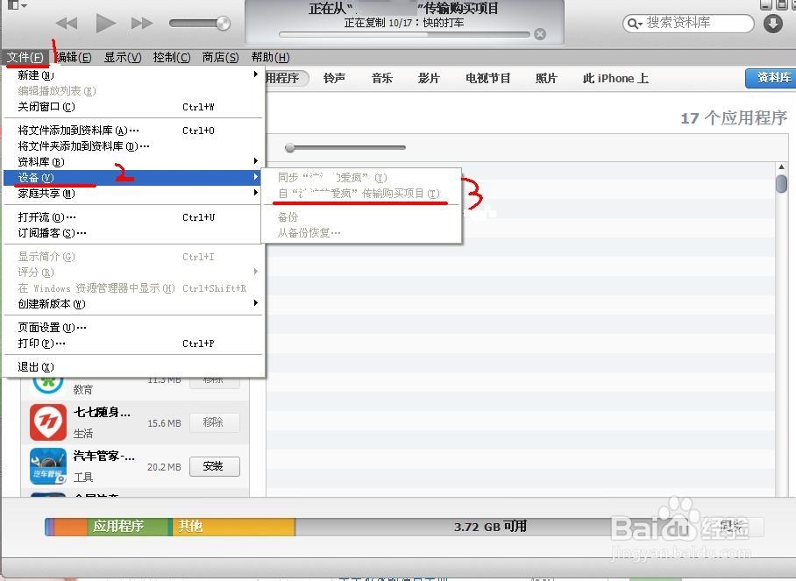Click the fast-forward playback icon
This screenshot has height=581, width=796.
point(144,24)
